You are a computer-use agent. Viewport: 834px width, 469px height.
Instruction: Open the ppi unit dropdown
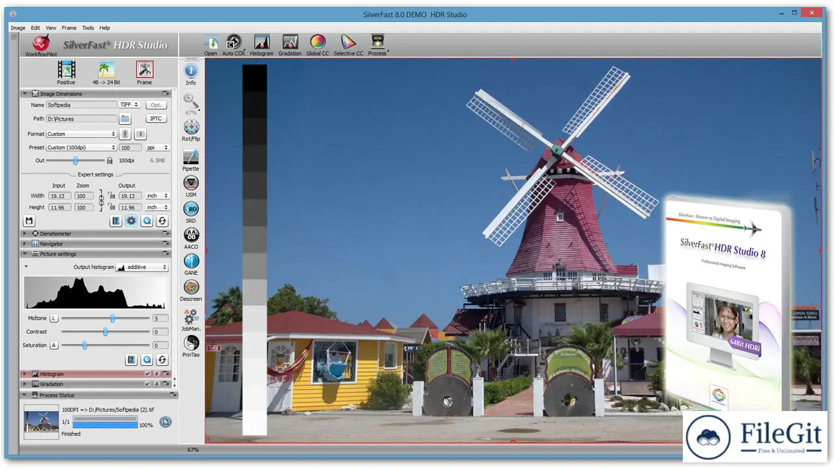click(157, 148)
